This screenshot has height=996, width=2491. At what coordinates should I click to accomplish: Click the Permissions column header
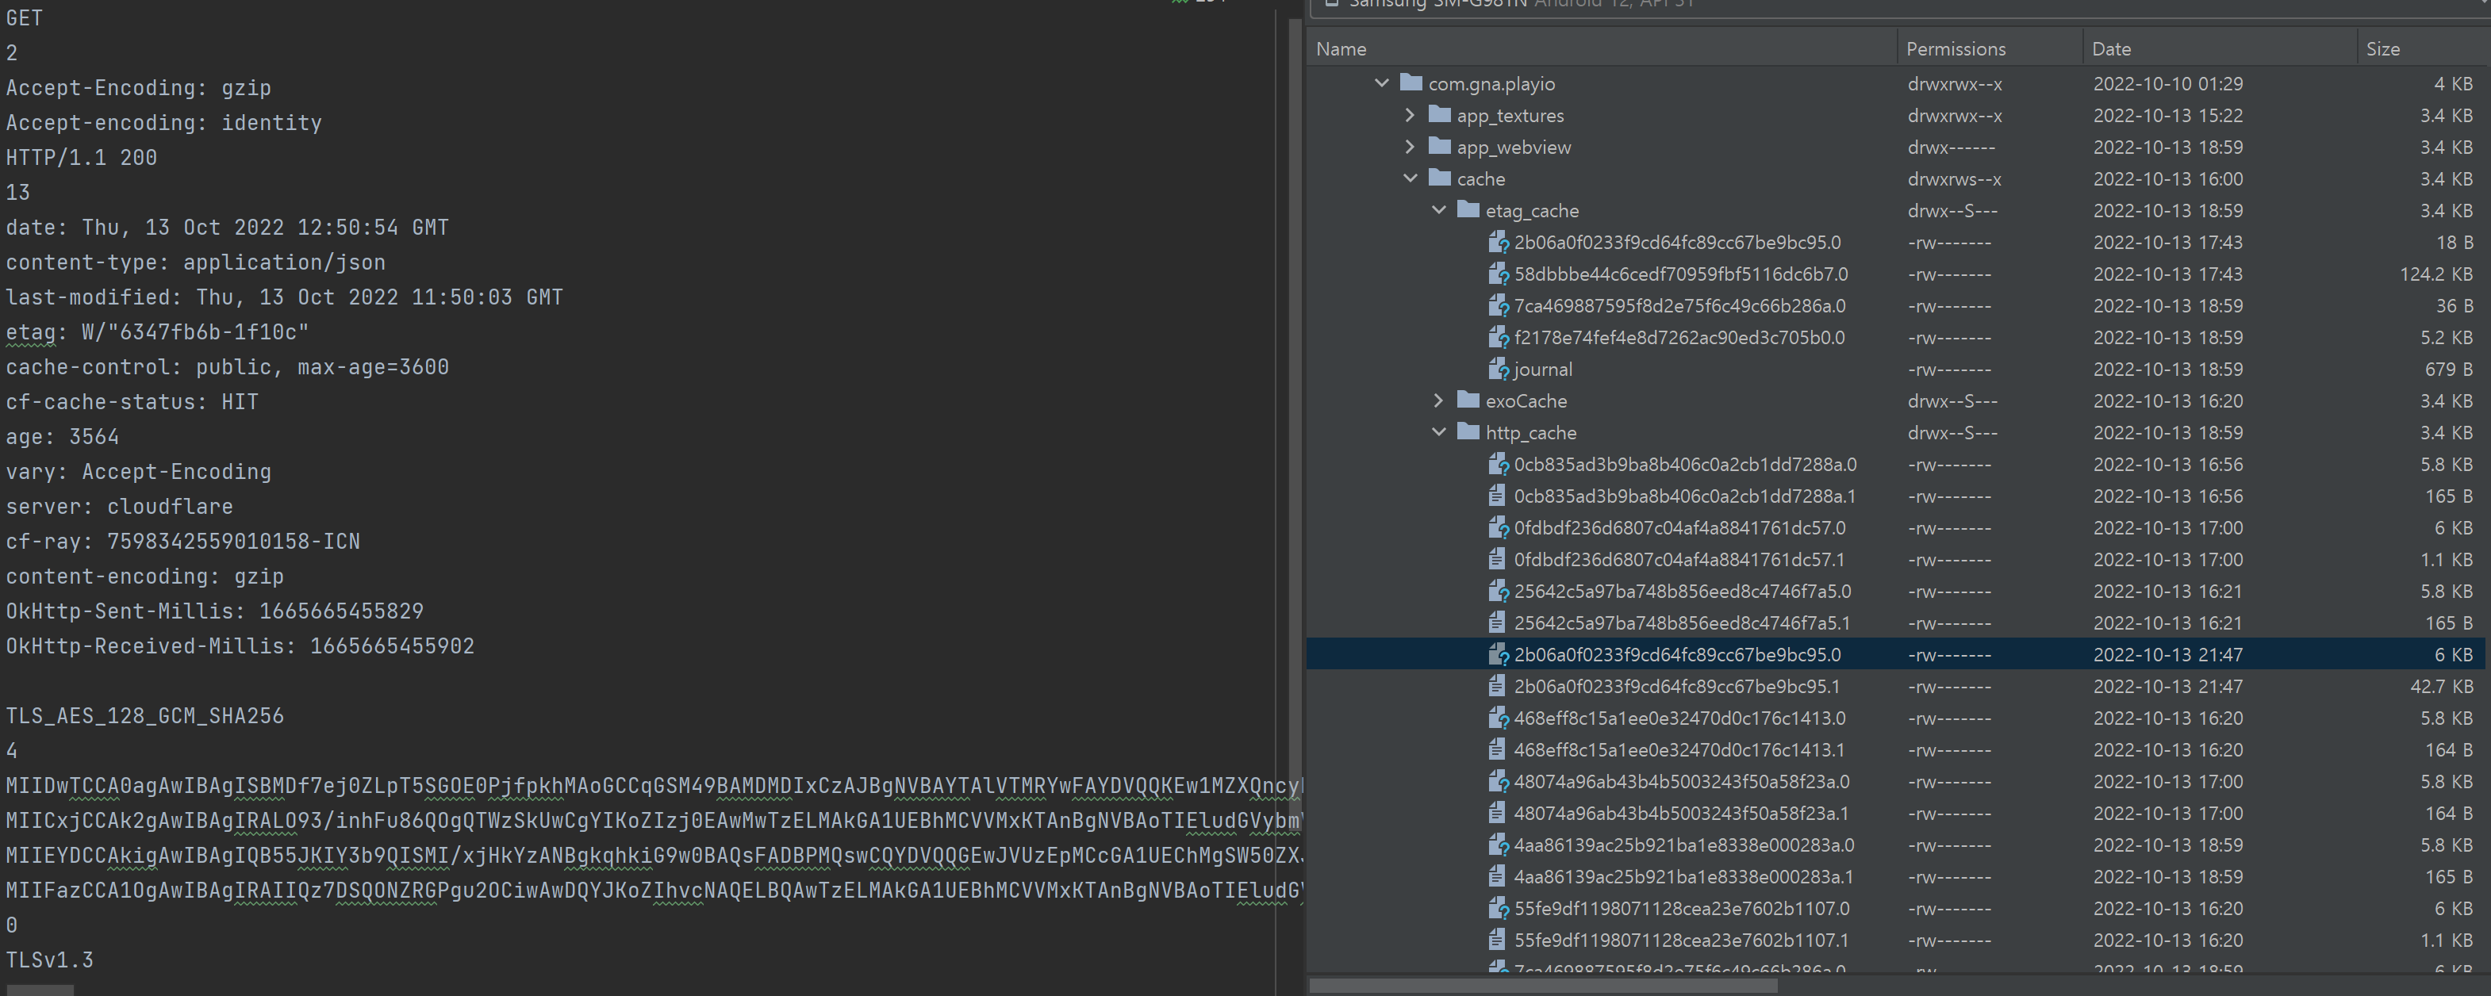[x=1956, y=49]
